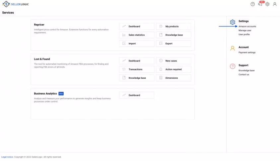This screenshot has width=280, height=161.
Task: Click the SellerLogic logo
Action: (15, 4)
